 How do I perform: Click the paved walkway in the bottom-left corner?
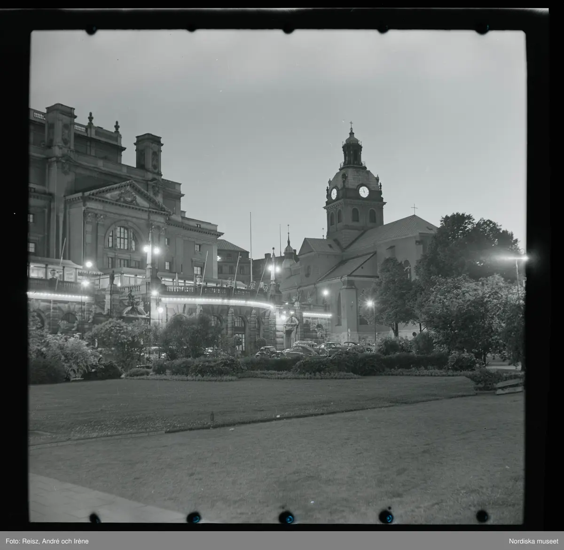pos(70,498)
